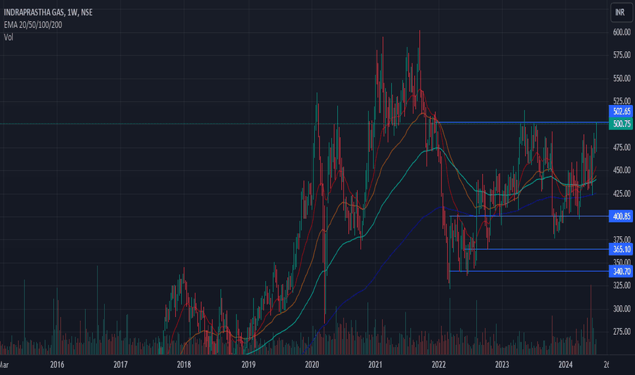Click the 2016 time axis label

pyautogui.click(x=57, y=365)
